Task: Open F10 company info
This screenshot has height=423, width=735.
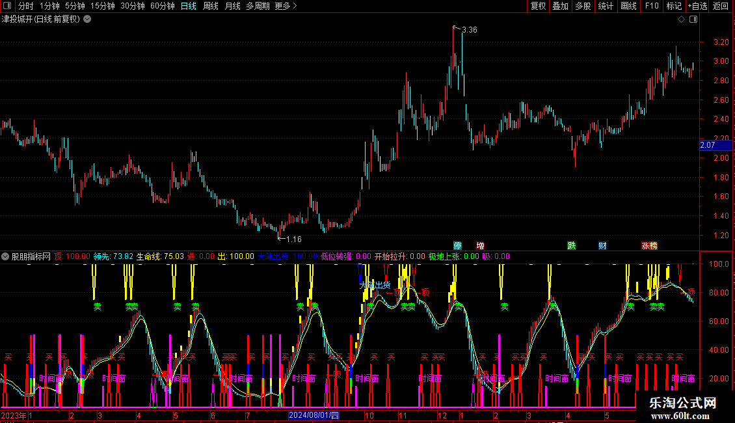Action: click(x=652, y=6)
